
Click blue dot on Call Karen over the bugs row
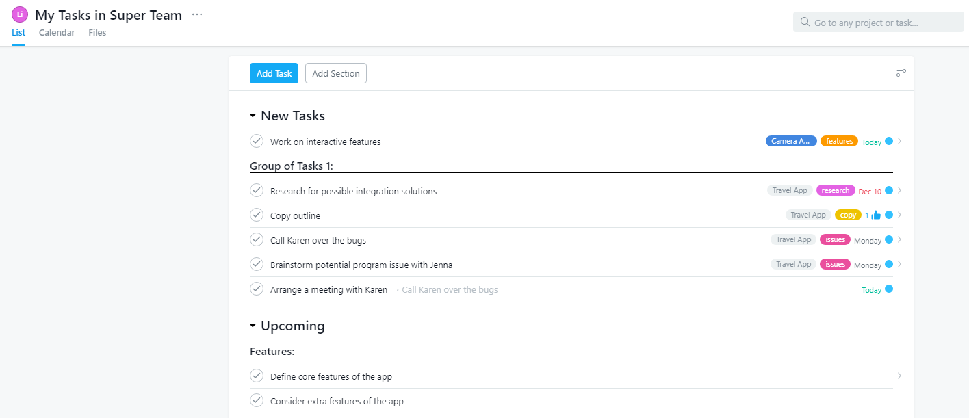[x=889, y=239]
